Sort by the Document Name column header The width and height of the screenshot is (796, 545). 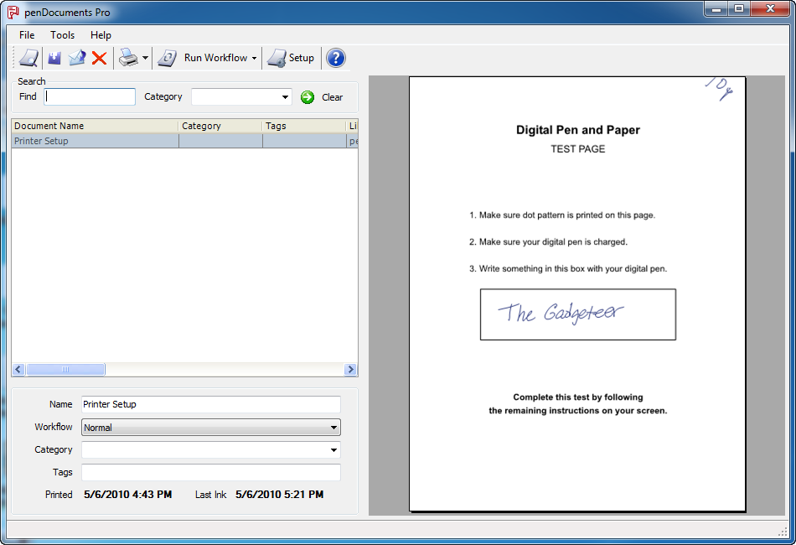pos(92,125)
